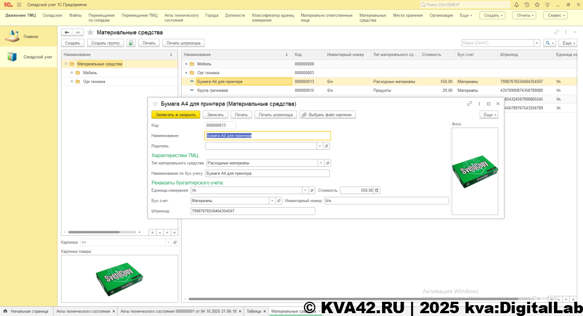Expand Орг.техника group in the right list
Image resolution: width=583 pixels, height=316 pixels.
[186, 73]
